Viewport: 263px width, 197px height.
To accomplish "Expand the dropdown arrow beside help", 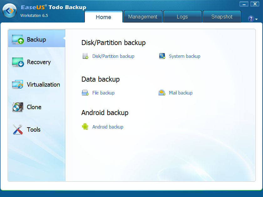I will coord(256,19).
